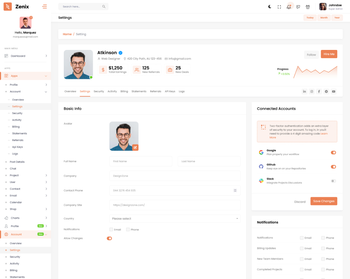Switch to the Security tab
Viewport: 350px width, 279px height.
99,91
